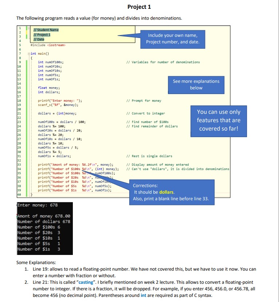Click the 'Some Explanations:' heading
This screenshot has height=302, width=279.
tap(36, 263)
